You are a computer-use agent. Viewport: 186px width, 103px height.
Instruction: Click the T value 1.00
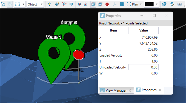154,61
